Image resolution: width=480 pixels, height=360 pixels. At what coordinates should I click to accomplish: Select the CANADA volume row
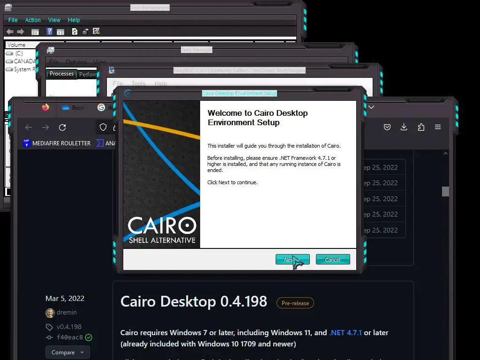coord(21,61)
